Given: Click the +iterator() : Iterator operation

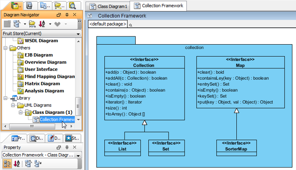Looking at the screenshot, I should click(x=124, y=102).
